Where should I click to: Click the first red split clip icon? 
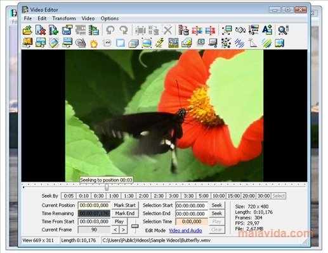coord(197,30)
